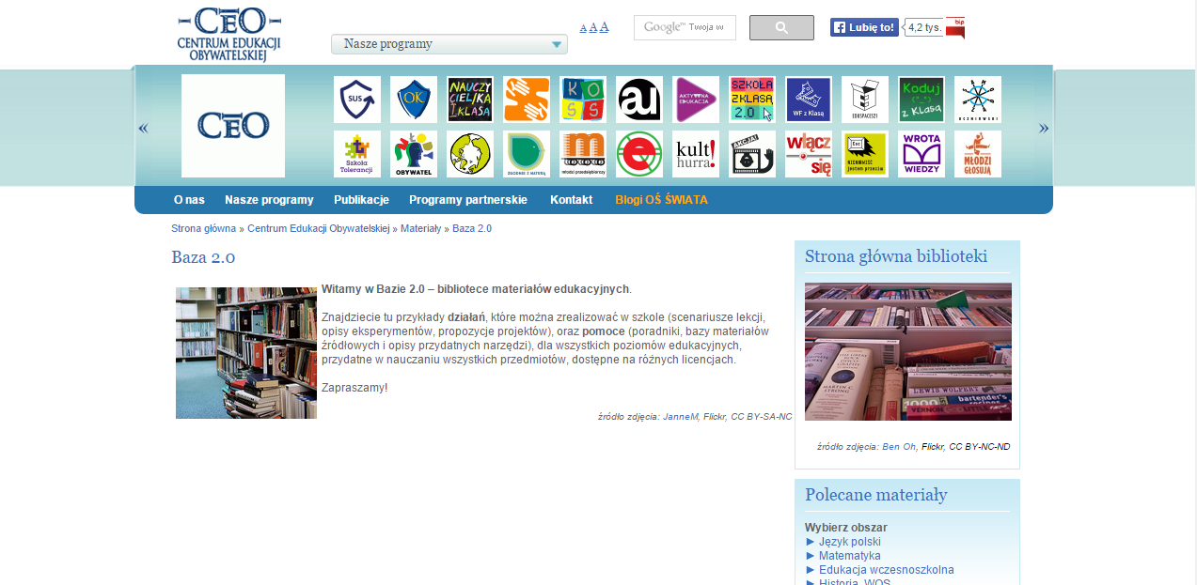
Task: Open the Zgodnie z naturą green icon
Action: [x=527, y=154]
